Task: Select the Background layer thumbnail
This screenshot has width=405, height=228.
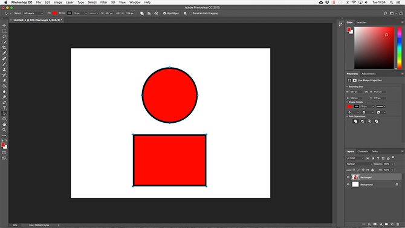Action: (x=355, y=184)
